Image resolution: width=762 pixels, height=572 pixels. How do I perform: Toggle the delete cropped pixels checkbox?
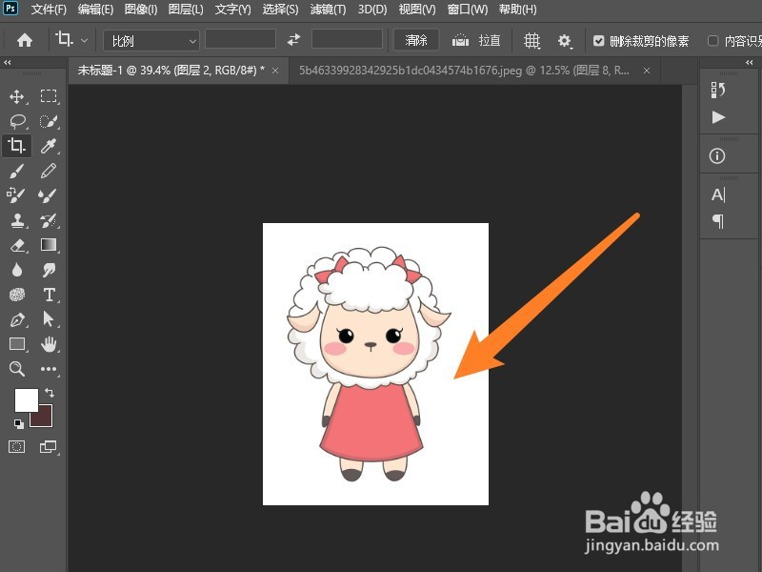coord(599,41)
